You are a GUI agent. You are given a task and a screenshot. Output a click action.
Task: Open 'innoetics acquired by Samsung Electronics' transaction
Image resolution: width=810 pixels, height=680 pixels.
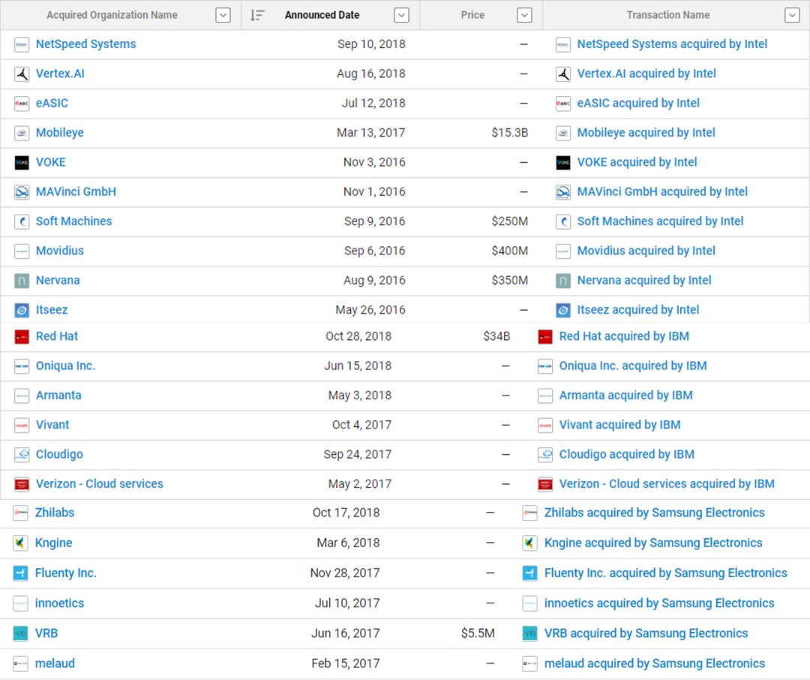(x=659, y=603)
